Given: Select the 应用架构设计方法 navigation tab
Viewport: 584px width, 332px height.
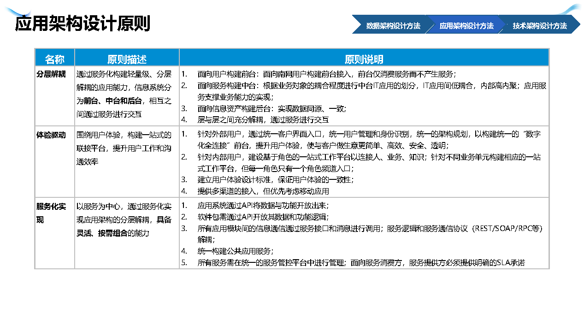Looking at the screenshot, I should tap(466, 26).
